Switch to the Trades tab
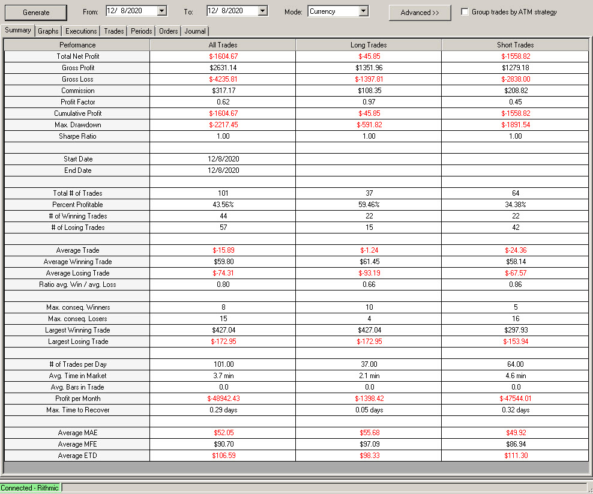 pos(114,31)
